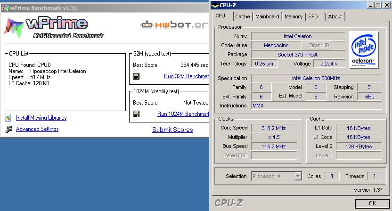Open the Advanced Settings link
Image resolution: width=392 pixels, height=211 pixels.
pos(37,129)
